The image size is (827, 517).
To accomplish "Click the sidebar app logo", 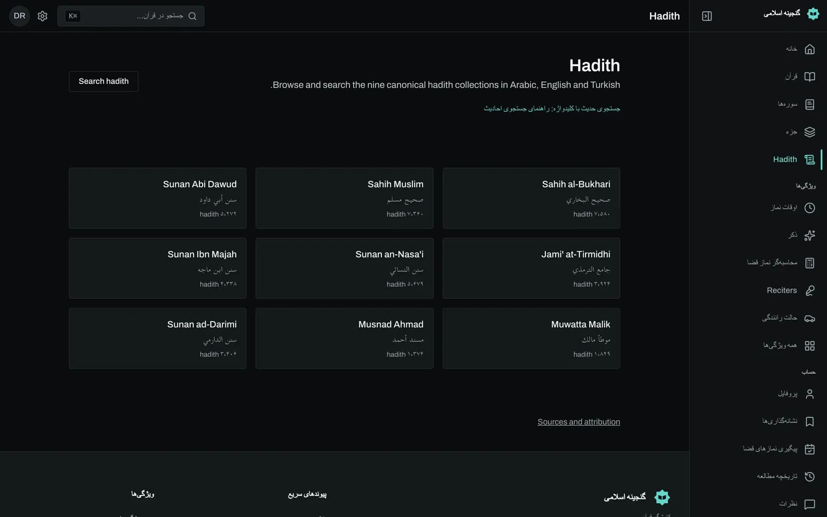I will [813, 13].
